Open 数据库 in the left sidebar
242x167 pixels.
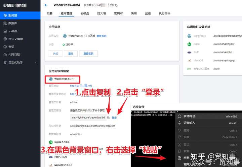[x=20, y=23]
